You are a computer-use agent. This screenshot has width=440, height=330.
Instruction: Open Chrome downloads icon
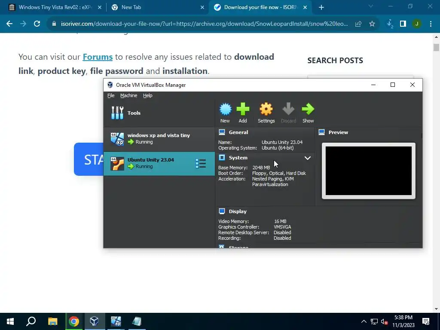point(390,24)
